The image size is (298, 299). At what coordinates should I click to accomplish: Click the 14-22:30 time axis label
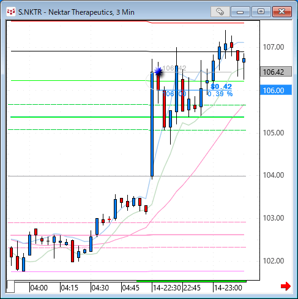(167, 288)
